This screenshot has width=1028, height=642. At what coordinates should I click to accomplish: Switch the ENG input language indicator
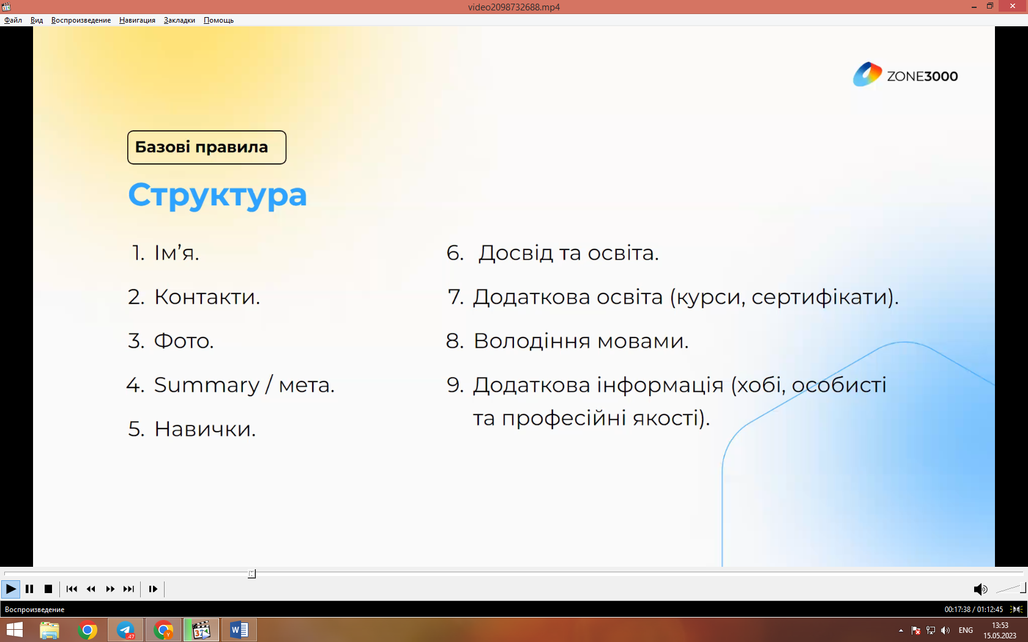pos(966,630)
